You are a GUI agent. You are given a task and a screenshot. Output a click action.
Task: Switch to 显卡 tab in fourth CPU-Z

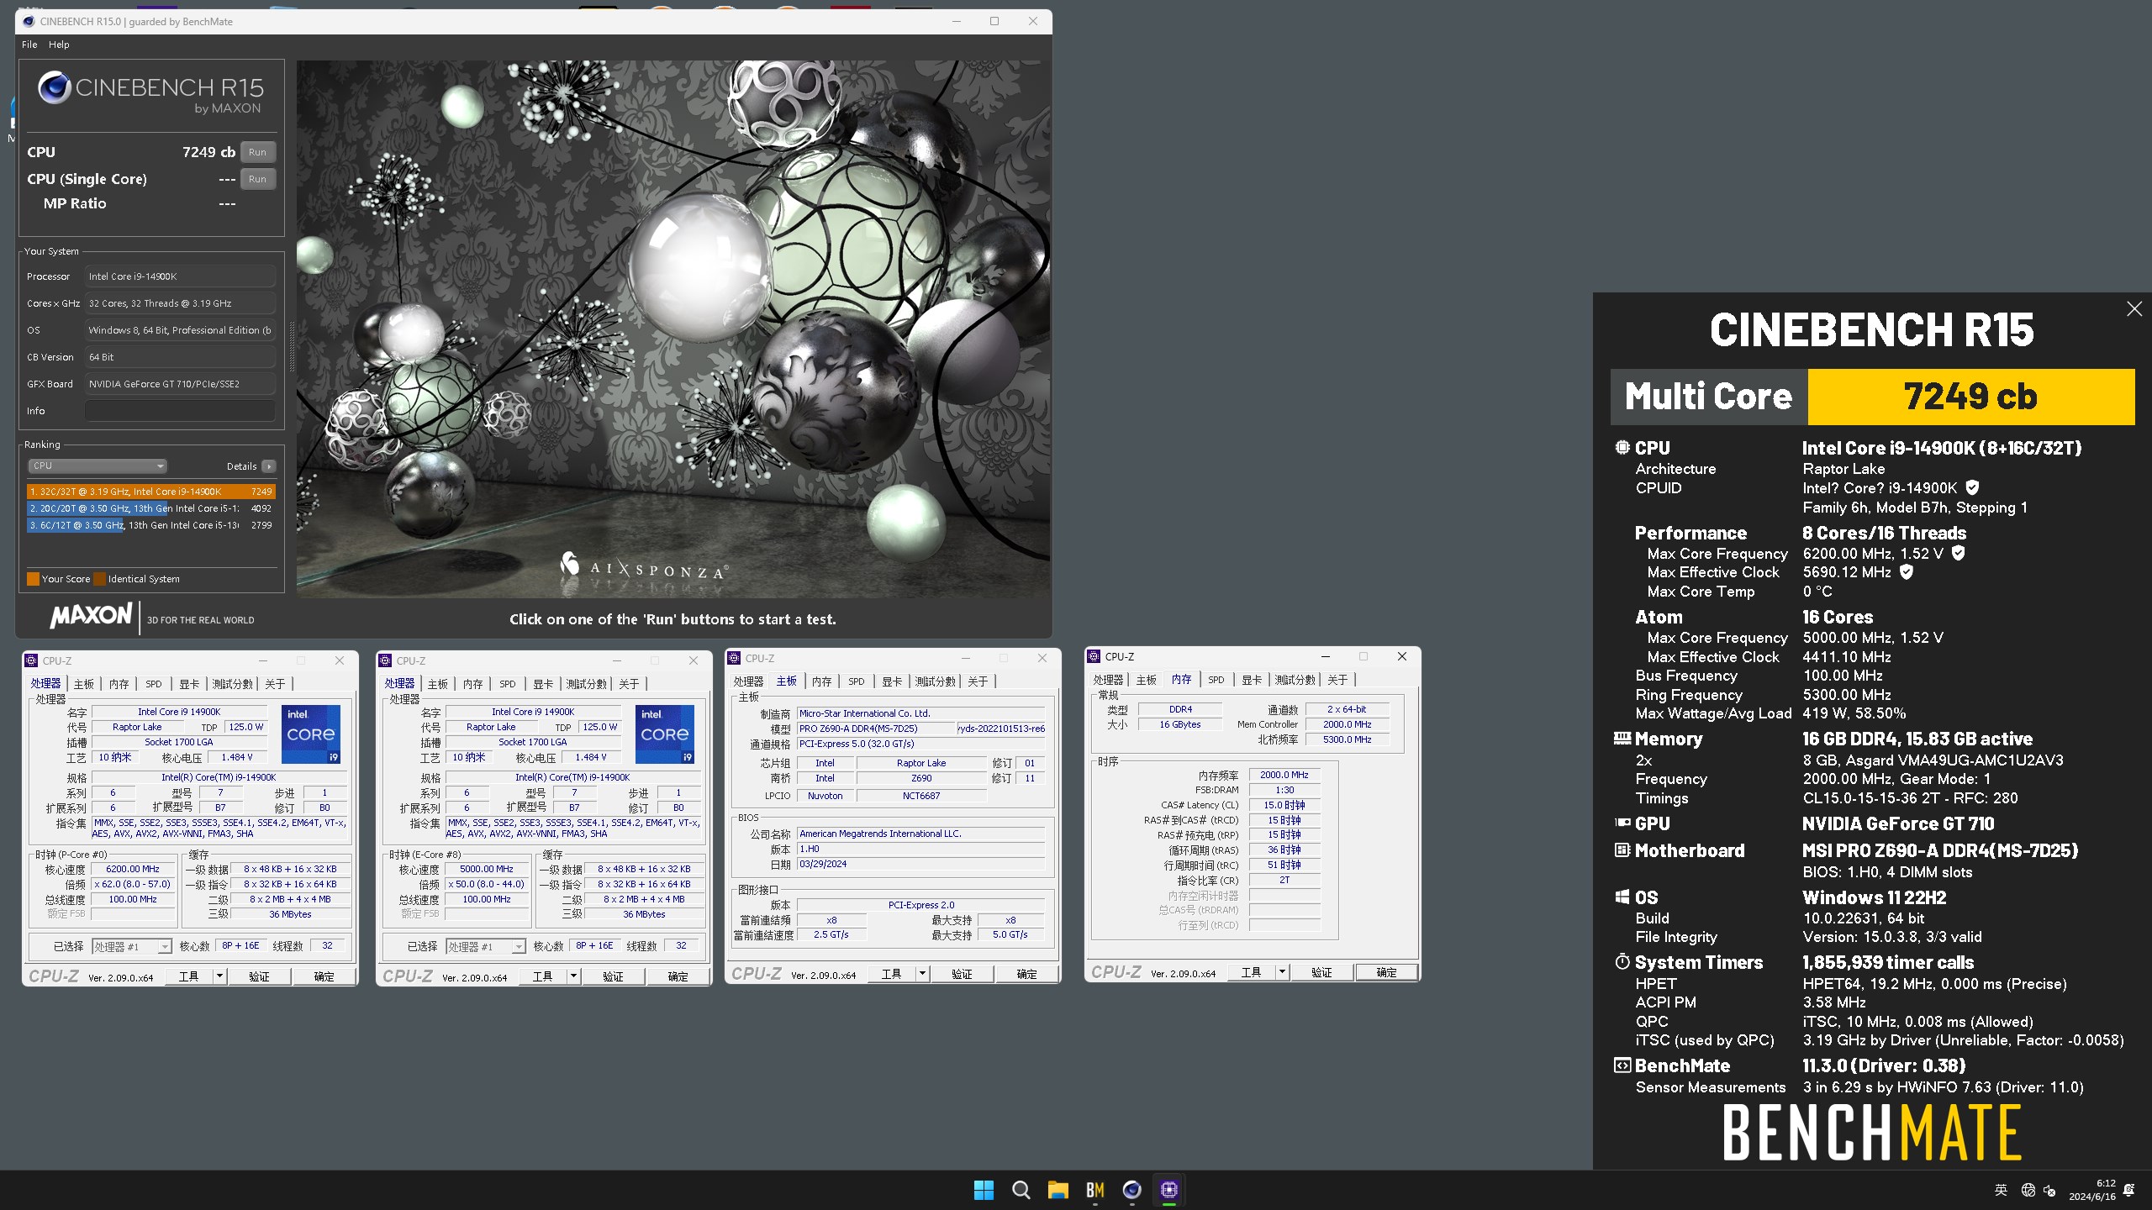(x=1252, y=680)
